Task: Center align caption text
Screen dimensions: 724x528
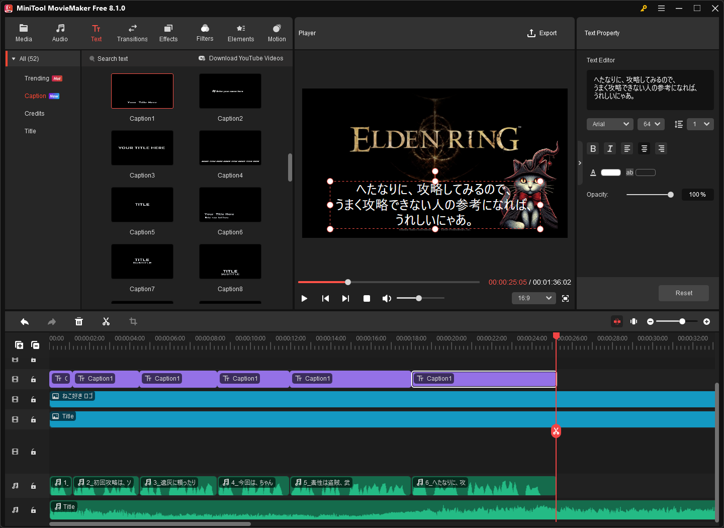Action: pyautogui.click(x=645, y=149)
